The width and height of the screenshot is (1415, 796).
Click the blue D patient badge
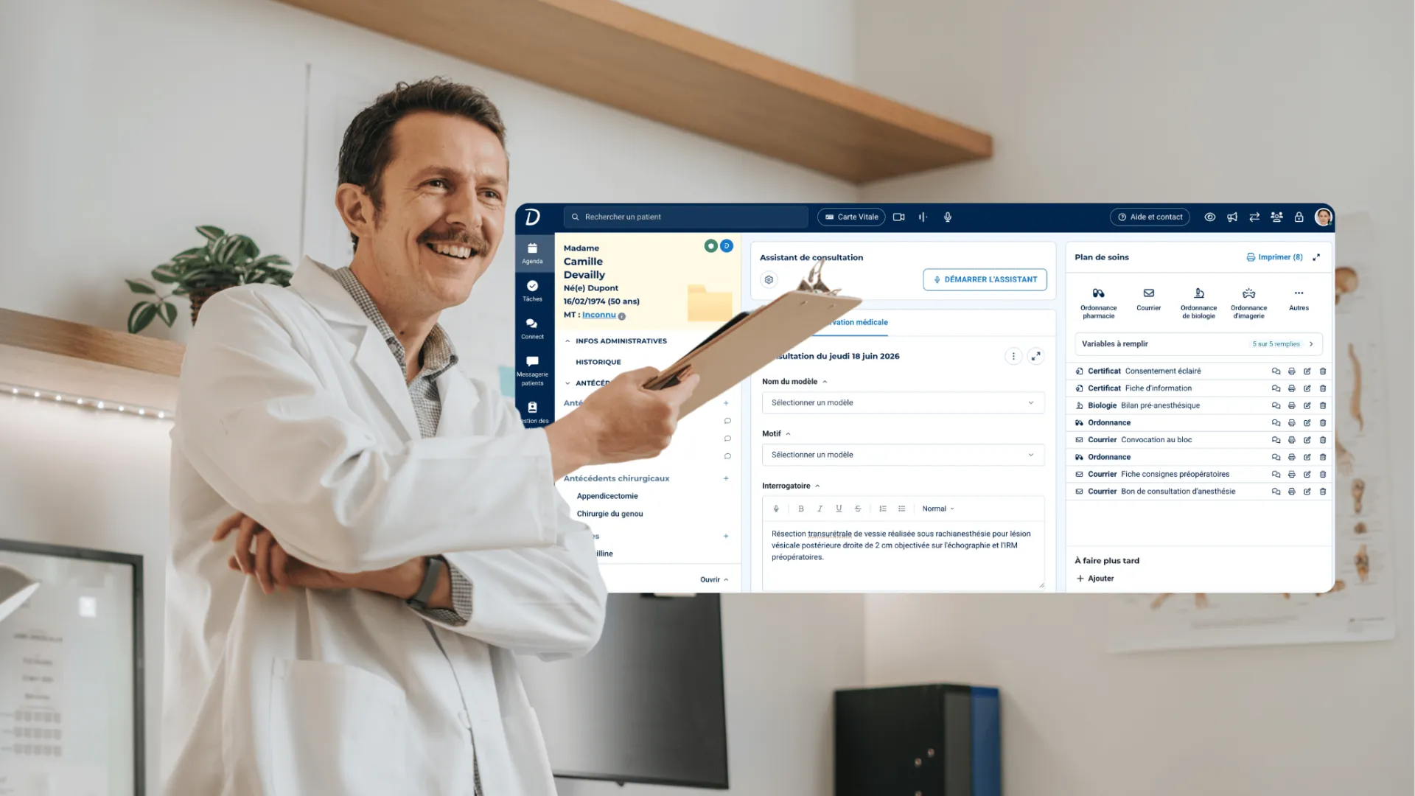click(x=727, y=245)
